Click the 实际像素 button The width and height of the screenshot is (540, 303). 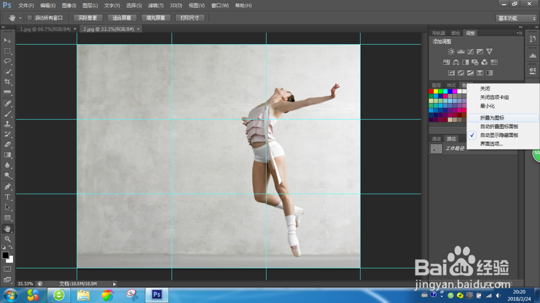click(87, 18)
